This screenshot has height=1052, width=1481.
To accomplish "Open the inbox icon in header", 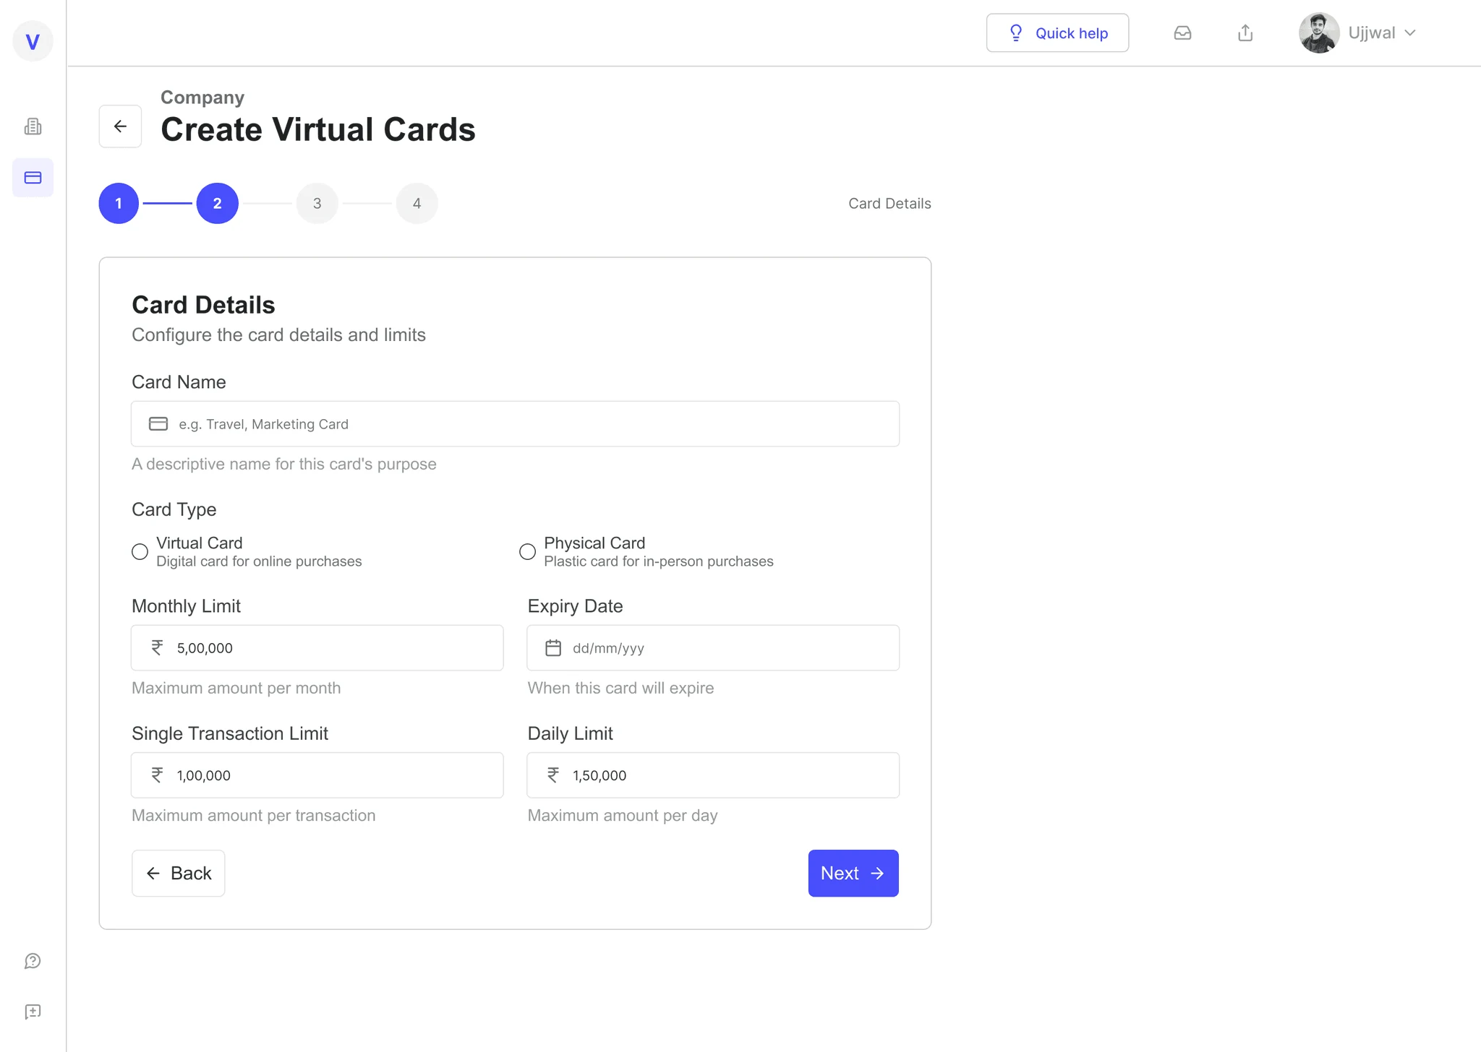I will (x=1182, y=33).
